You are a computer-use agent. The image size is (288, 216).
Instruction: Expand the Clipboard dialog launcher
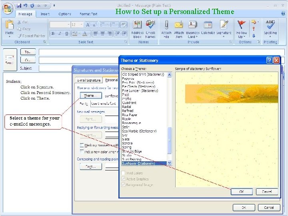tap(45, 42)
